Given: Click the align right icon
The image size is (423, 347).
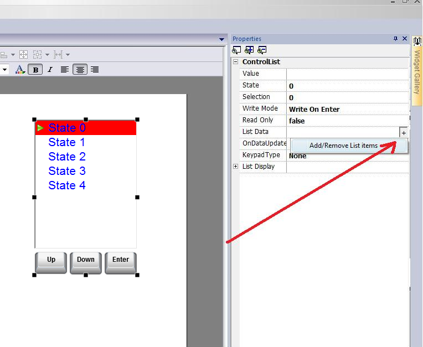Looking at the screenshot, I should pyautogui.click(x=95, y=70).
